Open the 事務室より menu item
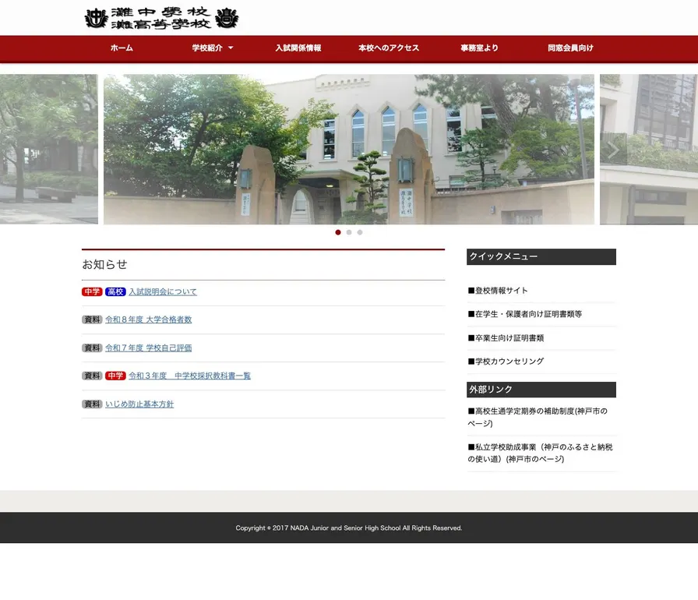 (479, 48)
